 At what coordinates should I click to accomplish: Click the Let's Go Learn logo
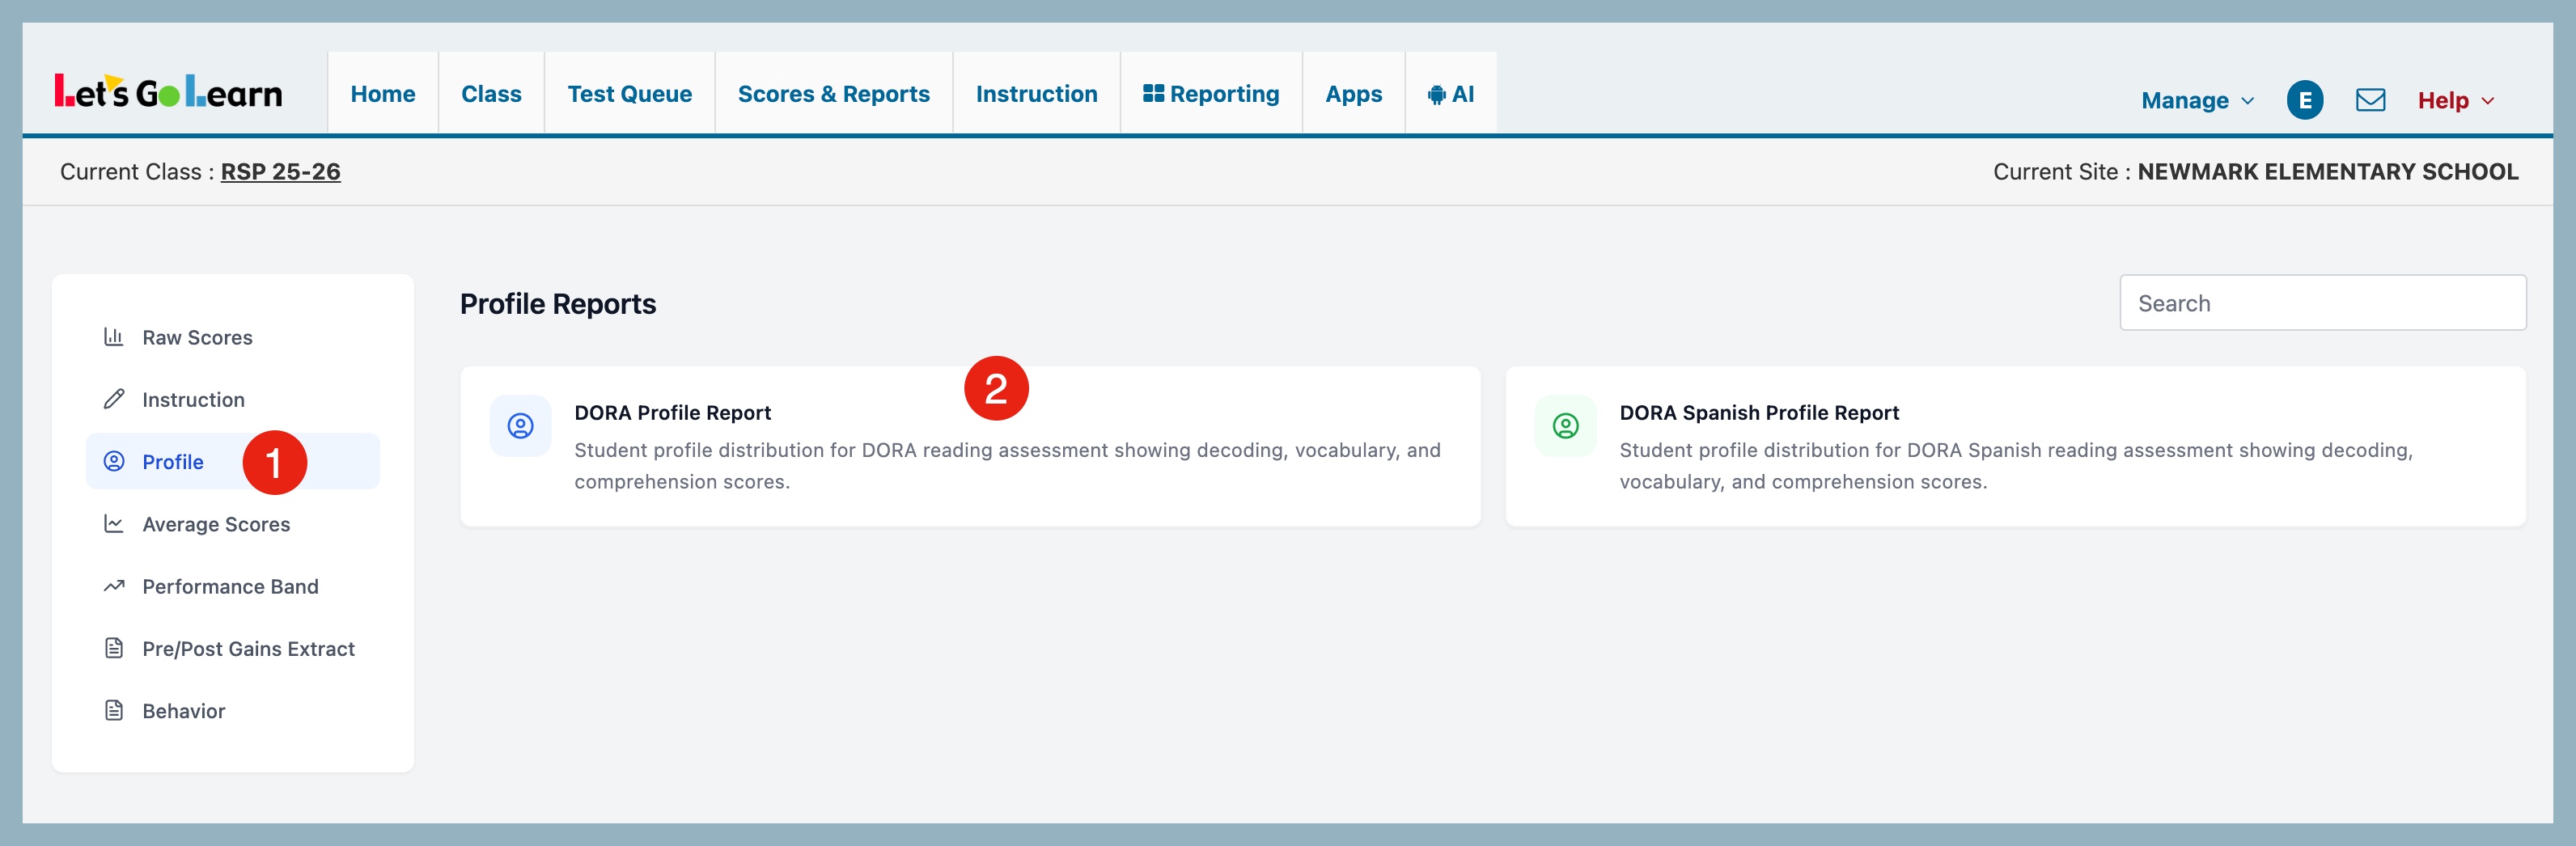[x=168, y=92]
